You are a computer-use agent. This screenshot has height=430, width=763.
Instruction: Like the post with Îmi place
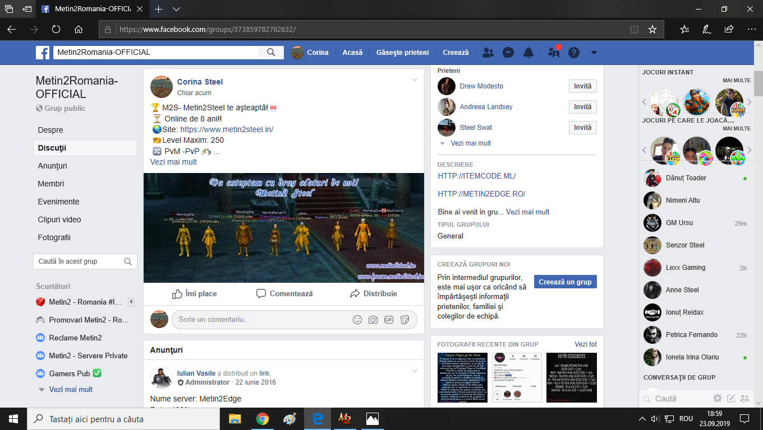point(194,293)
